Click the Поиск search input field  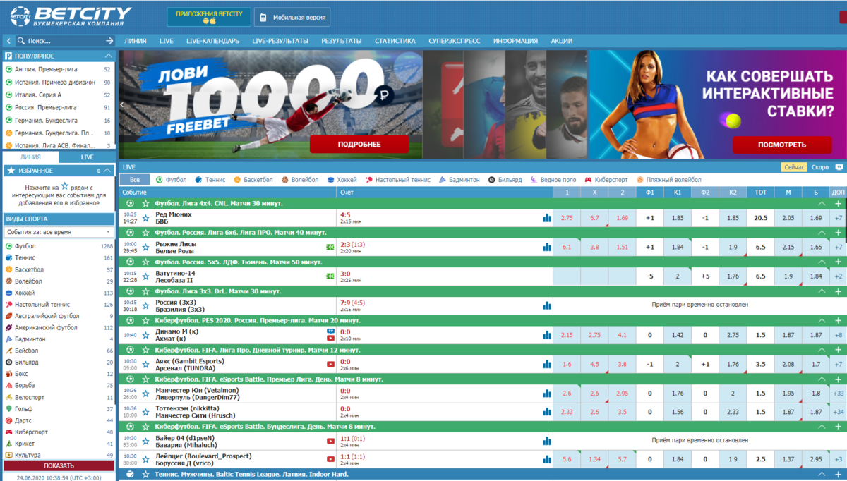(64, 42)
